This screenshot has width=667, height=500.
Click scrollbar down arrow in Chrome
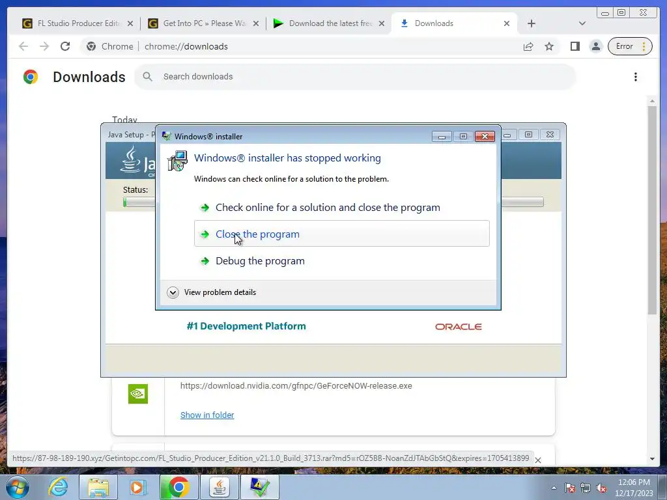point(652,459)
